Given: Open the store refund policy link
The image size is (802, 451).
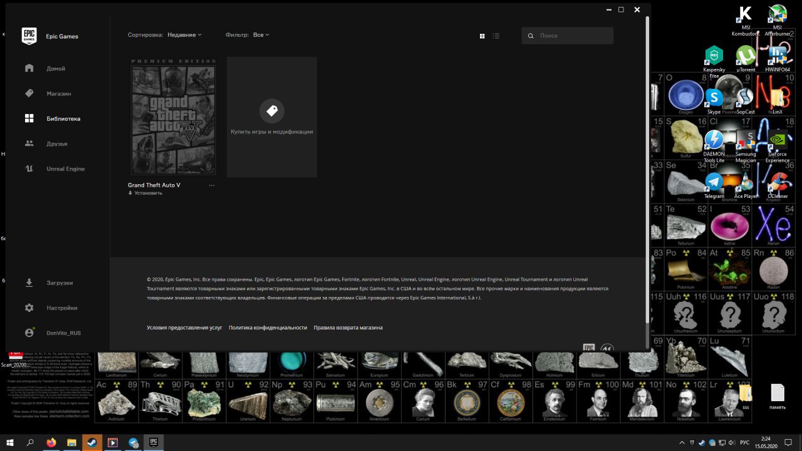Looking at the screenshot, I should coord(348,328).
